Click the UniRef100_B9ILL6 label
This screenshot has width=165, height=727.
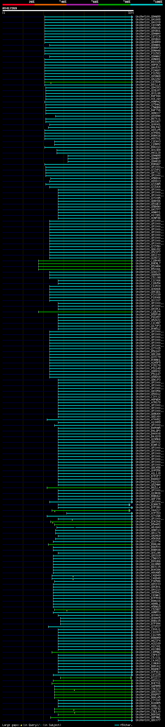[x=148, y=85]
